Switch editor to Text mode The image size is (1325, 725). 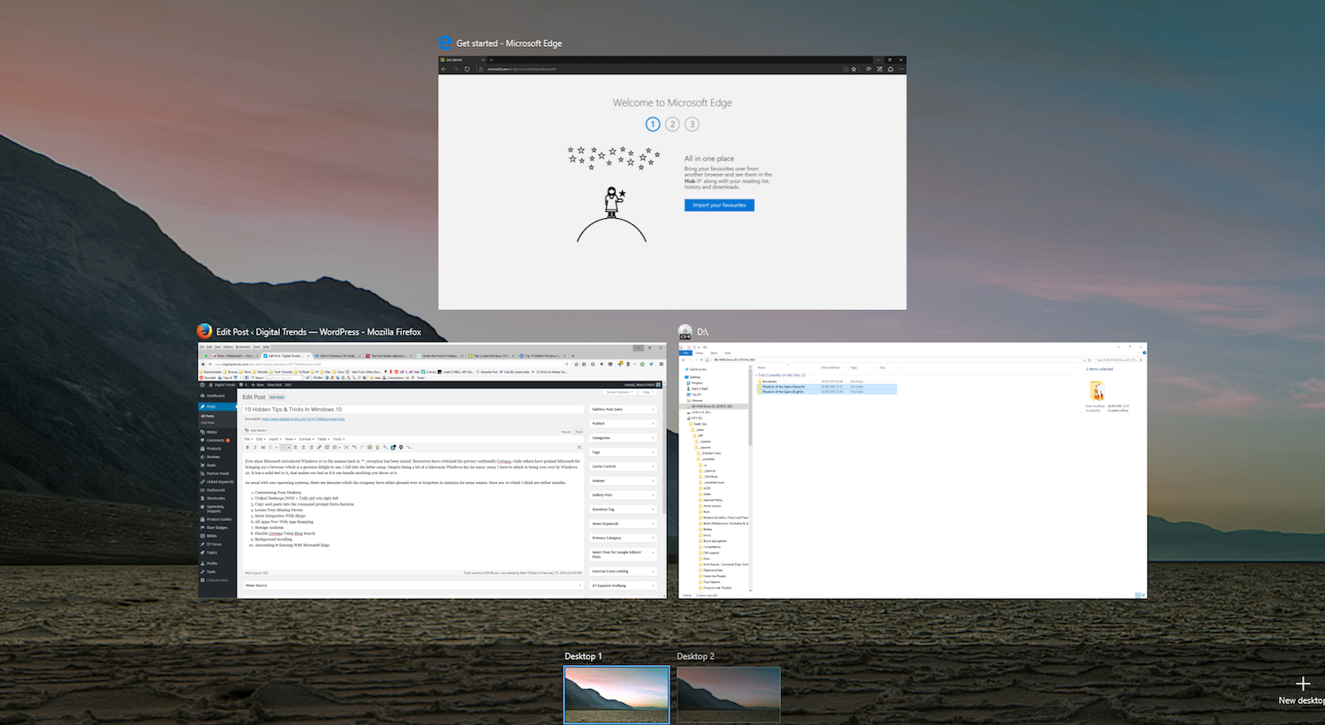(579, 432)
